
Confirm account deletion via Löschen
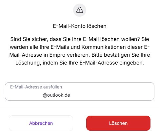(118, 123)
